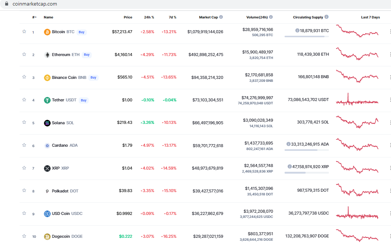
Task: Click the Binance Coin logo
Action: 47,78
